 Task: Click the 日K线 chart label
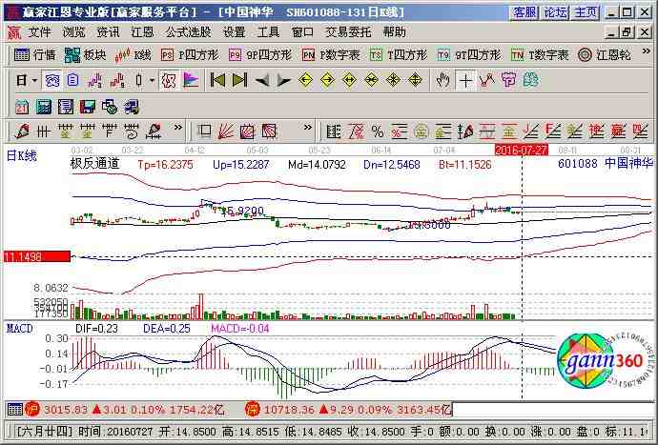pyautogui.click(x=22, y=156)
